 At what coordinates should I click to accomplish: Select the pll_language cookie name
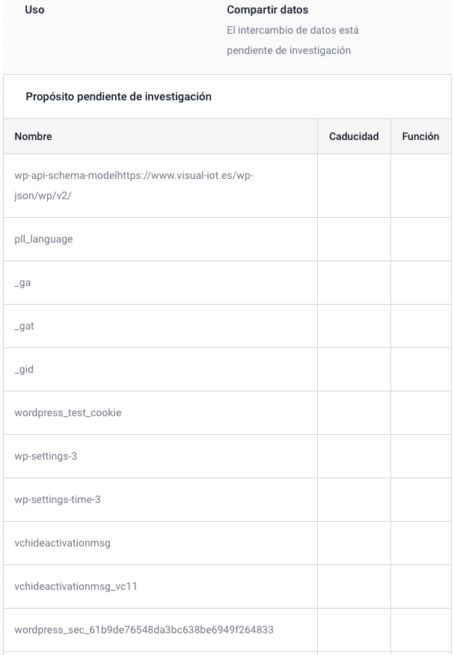click(x=43, y=240)
